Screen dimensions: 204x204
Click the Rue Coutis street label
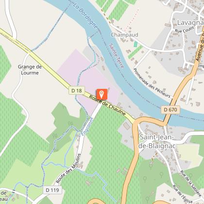click(x=185, y=30)
